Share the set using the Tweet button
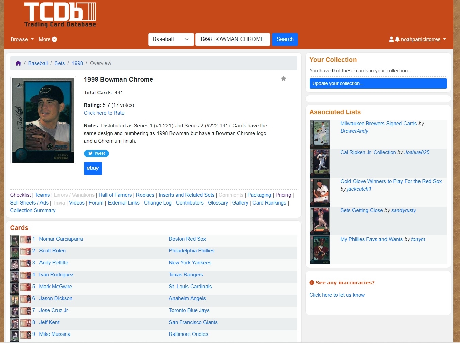The width and height of the screenshot is (460, 343). 96,153
